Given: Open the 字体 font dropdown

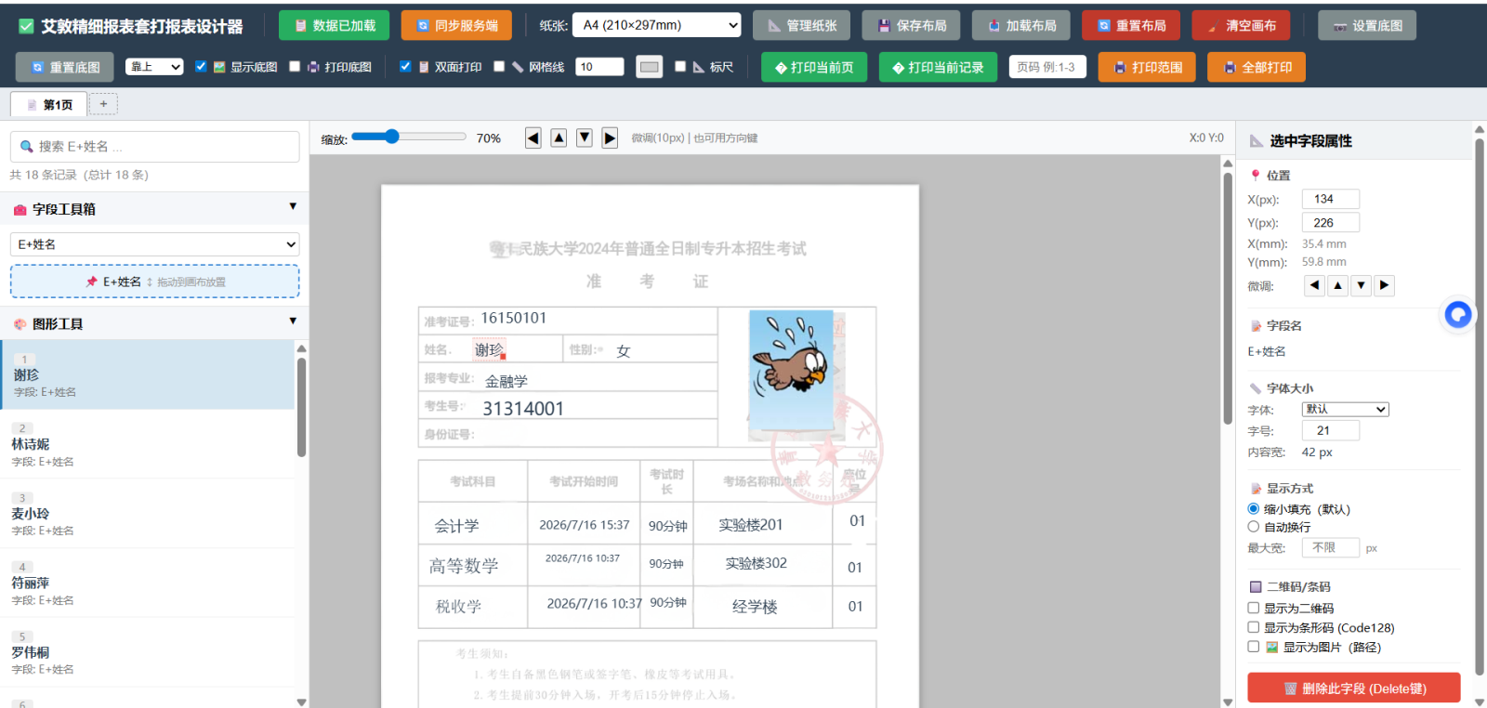Looking at the screenshot, I should coord(1345,410).
